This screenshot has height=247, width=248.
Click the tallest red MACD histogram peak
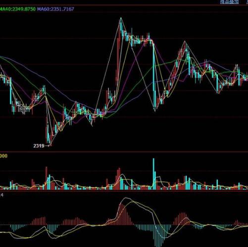click(120, 214)
